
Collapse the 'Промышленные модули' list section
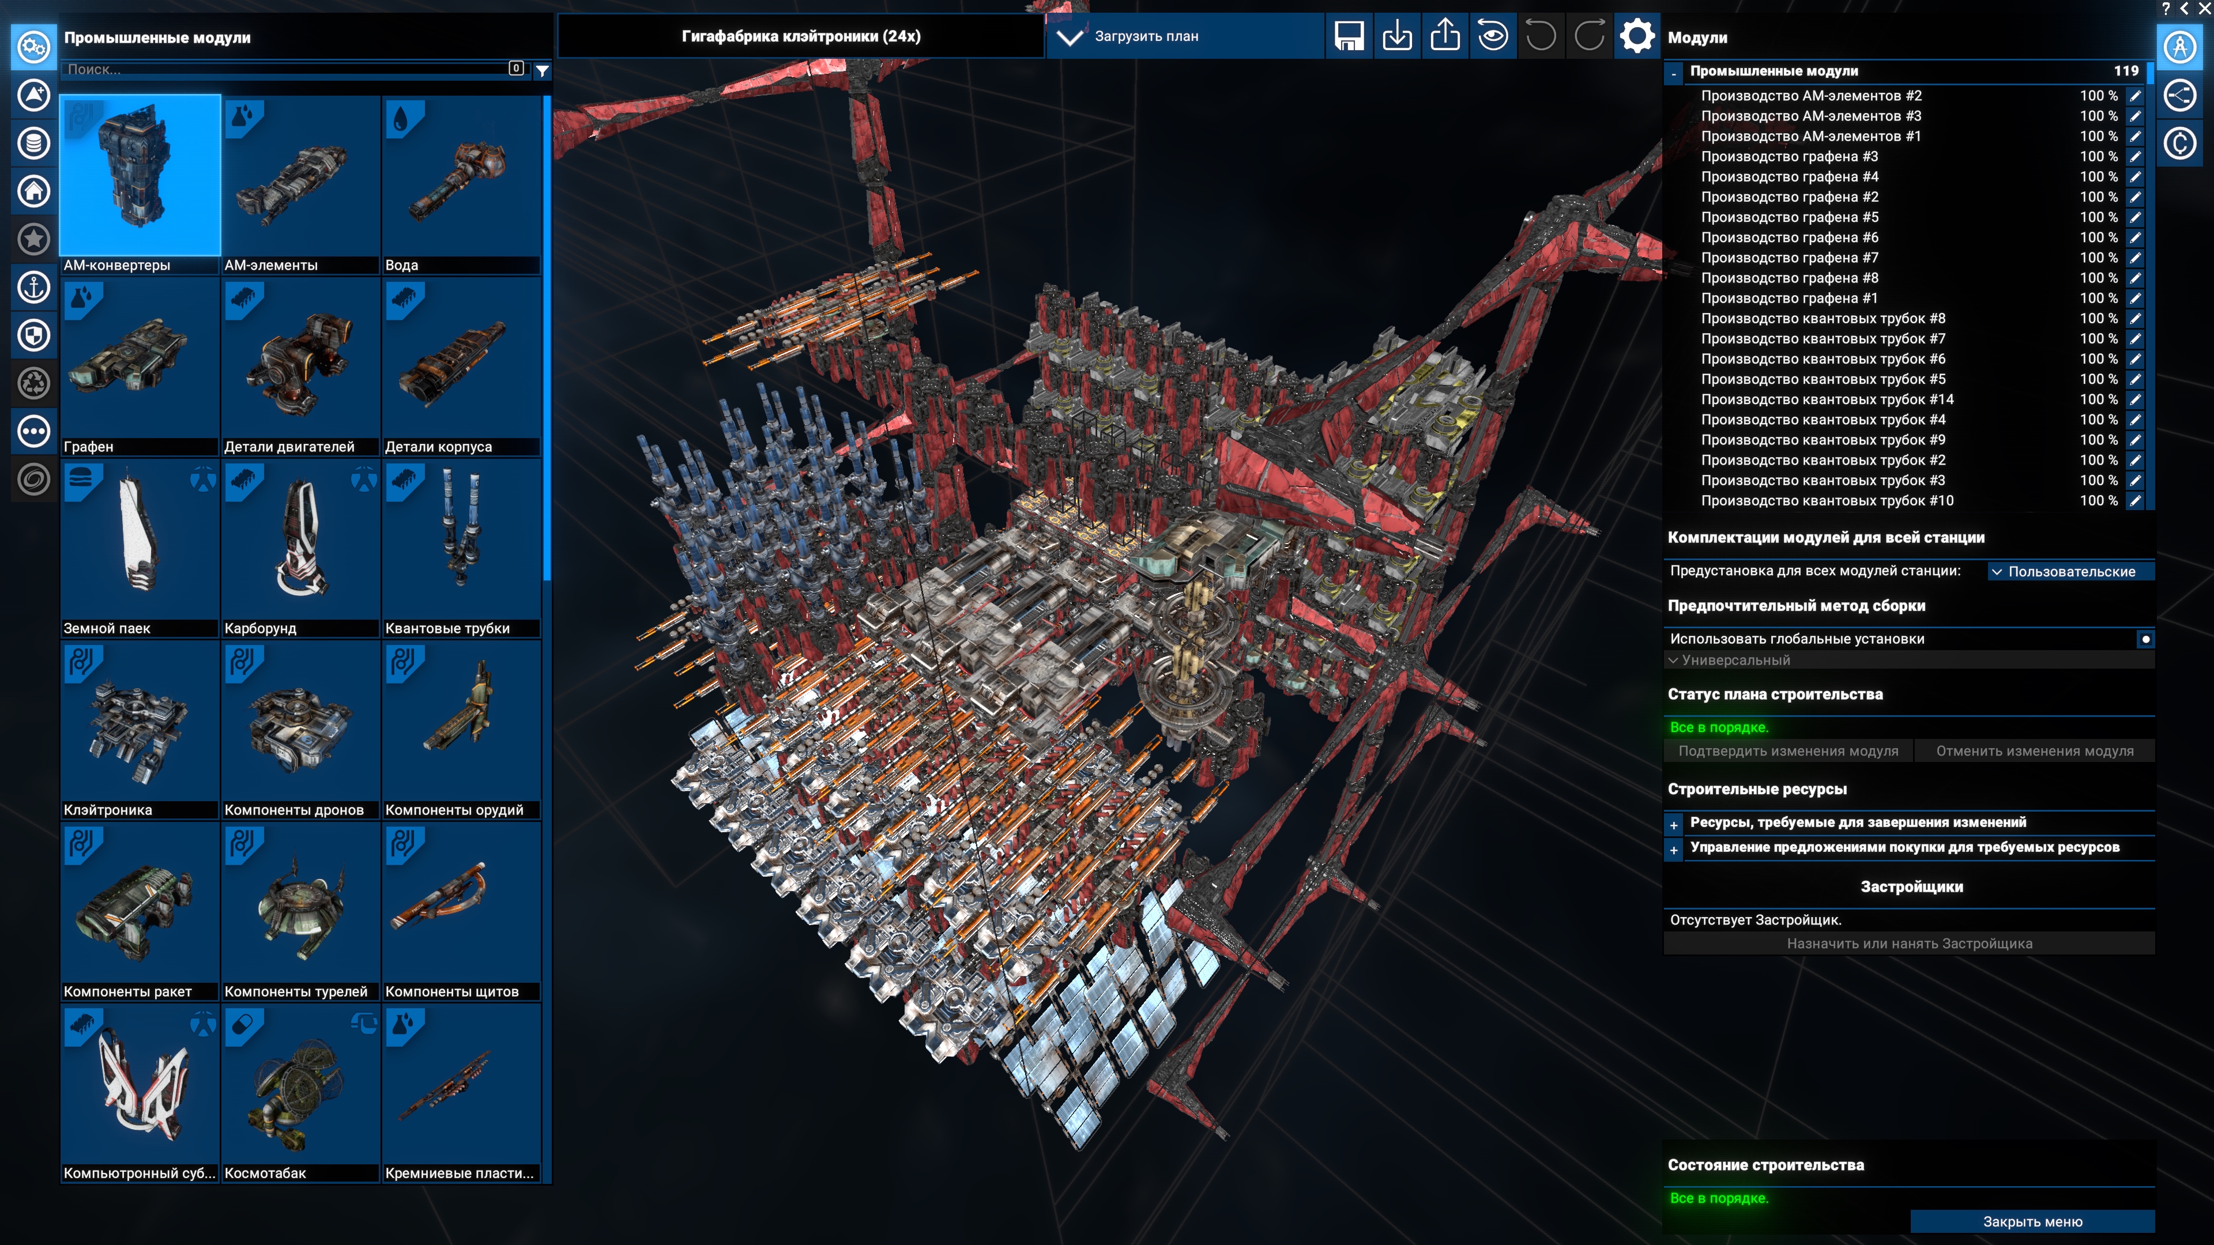click(1673, 72)
